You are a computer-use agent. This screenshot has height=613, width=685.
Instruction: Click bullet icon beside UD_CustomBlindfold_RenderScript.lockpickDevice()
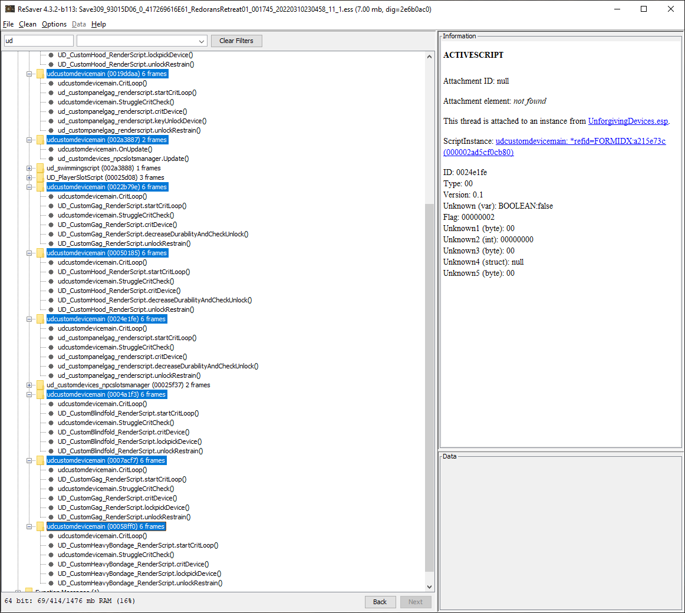click(x=51, y=441)
